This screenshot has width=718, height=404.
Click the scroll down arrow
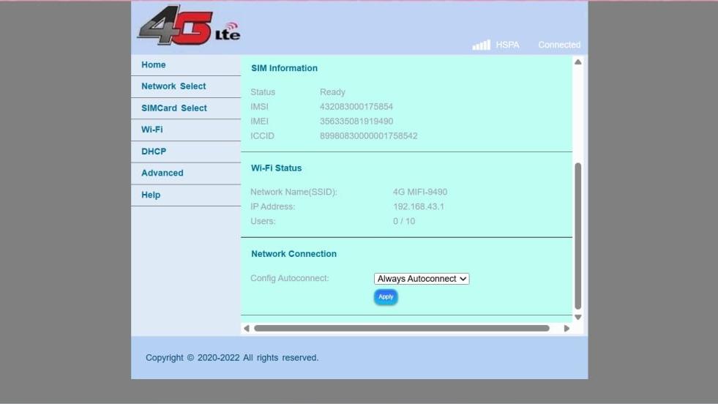(577, 317)
